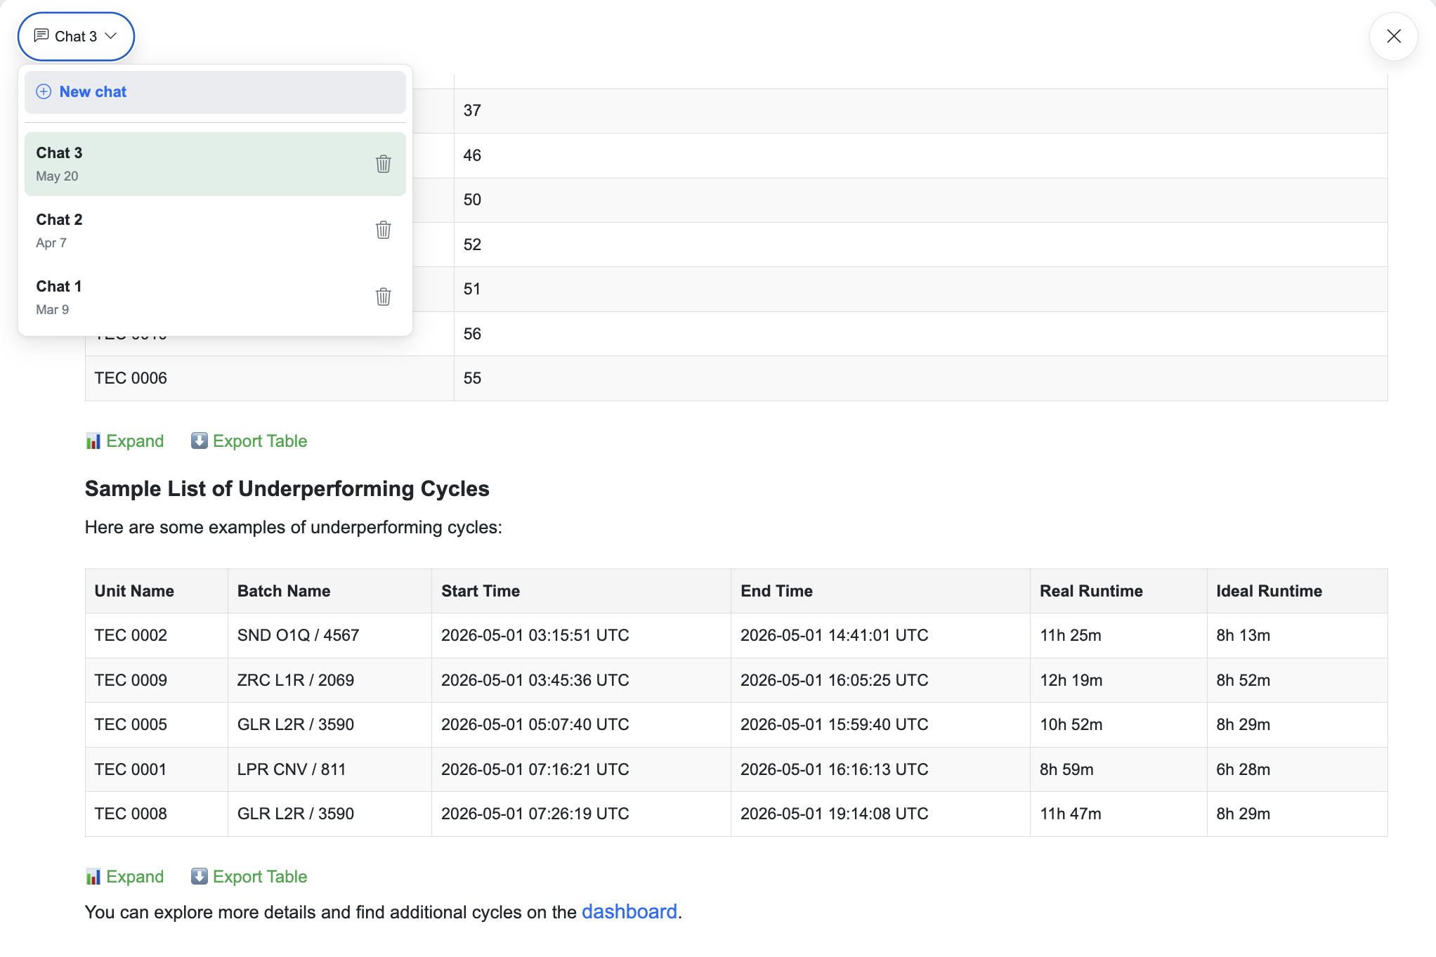
Task: Select Chat 2 from the chat list
Action: click(x=215, y=230)
